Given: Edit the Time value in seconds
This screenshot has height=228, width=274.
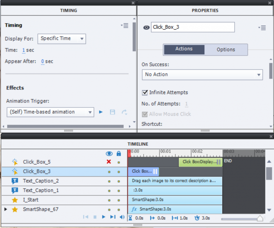Looking at the screenshot, I should [24, 50].
